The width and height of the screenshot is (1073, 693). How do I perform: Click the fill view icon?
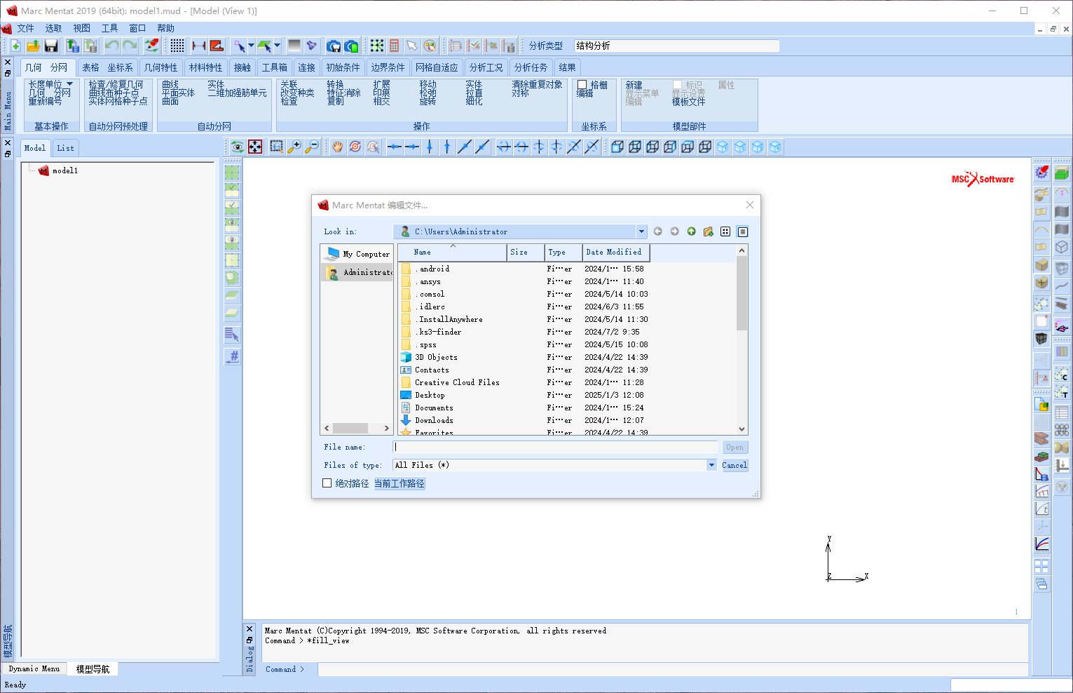tap(255, 147)
